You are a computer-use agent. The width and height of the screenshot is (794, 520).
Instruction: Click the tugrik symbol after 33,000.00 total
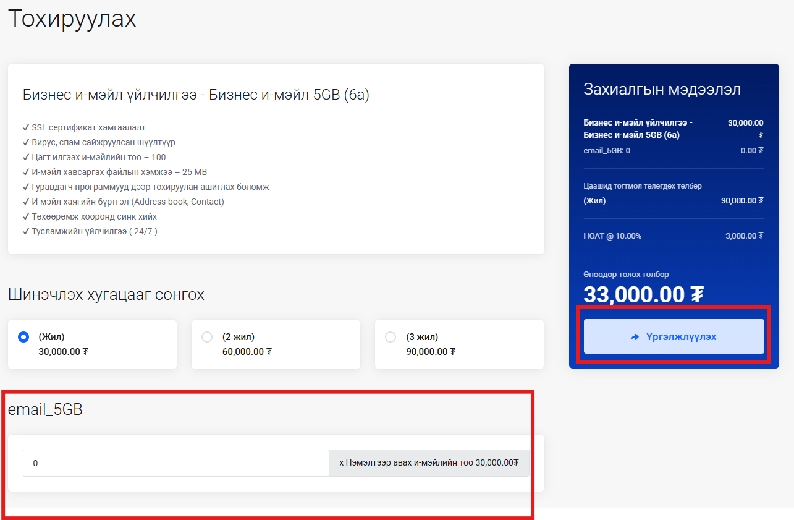[x=696, y=294]
